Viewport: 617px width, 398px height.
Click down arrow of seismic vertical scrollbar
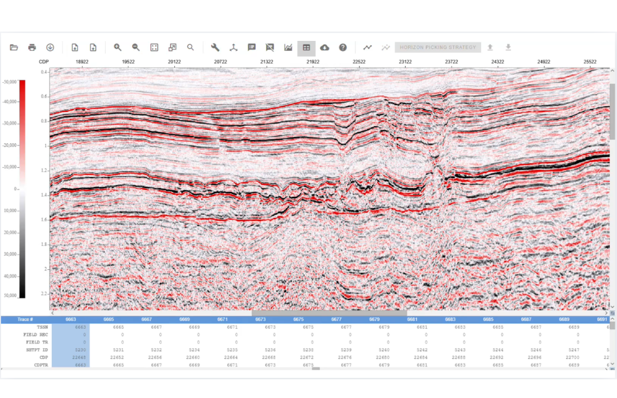(612, 307)
